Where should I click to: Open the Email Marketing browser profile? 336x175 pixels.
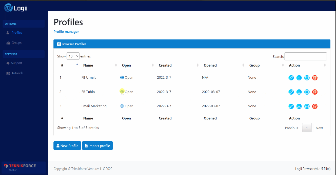pos(127,106)
